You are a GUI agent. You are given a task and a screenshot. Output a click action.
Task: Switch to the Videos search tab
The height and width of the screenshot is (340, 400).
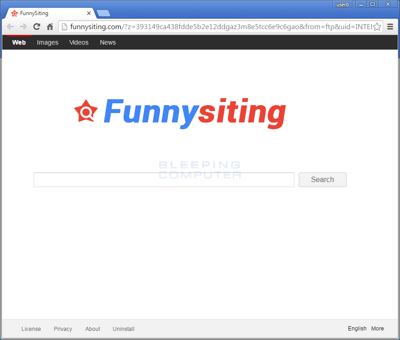tap(79, 42)
